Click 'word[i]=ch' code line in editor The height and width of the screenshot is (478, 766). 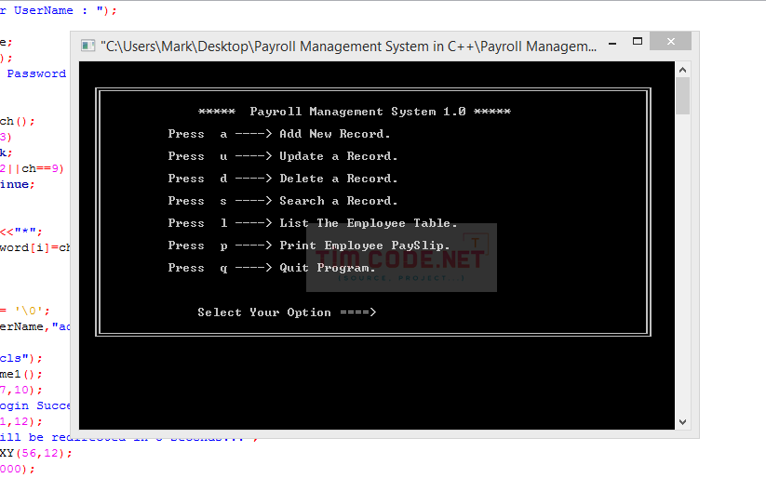click(x=35, y=247)
